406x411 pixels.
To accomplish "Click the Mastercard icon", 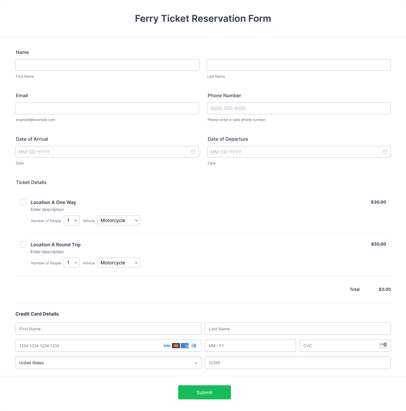I will coord(176,346).
